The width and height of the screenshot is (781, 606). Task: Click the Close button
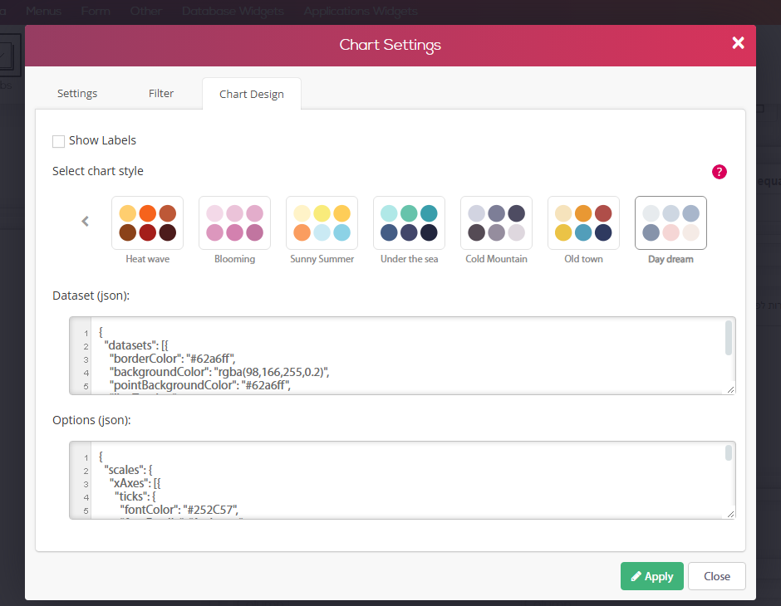717,576
